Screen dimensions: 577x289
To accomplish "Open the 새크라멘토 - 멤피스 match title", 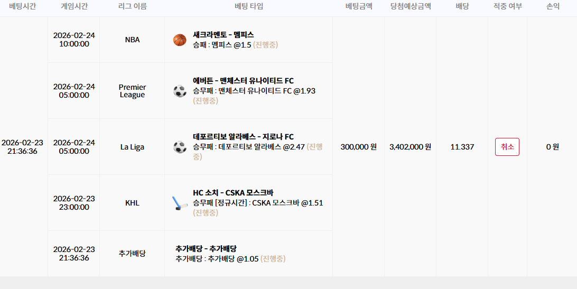I will tap(224, 35).
